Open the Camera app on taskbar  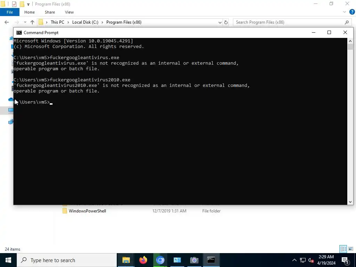[x=194, y=260]
